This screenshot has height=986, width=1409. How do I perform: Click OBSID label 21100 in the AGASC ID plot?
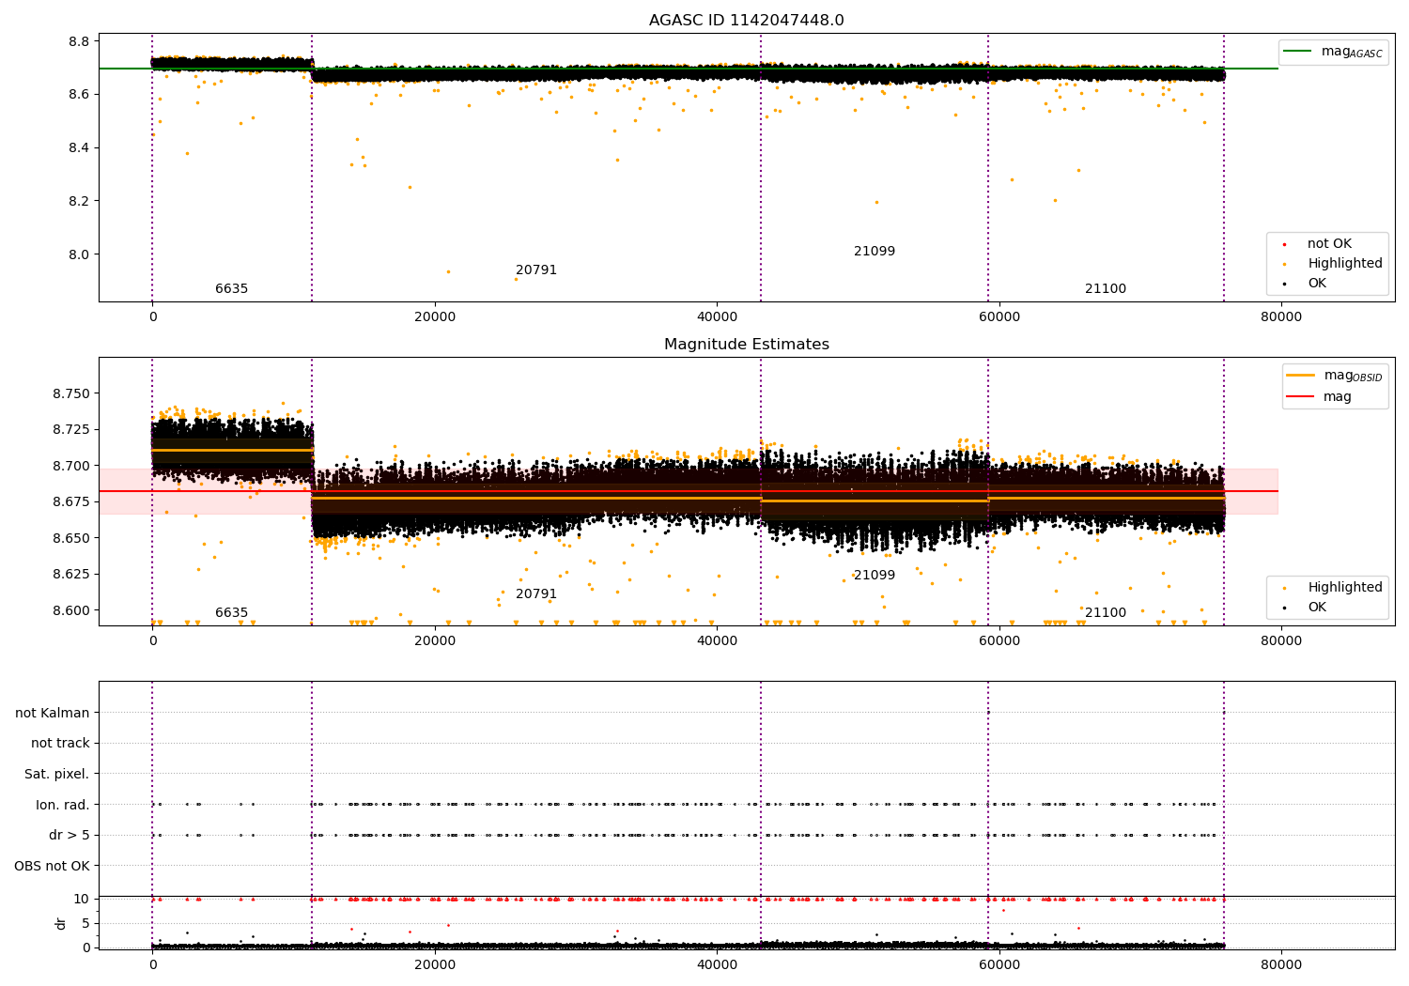1106,289
